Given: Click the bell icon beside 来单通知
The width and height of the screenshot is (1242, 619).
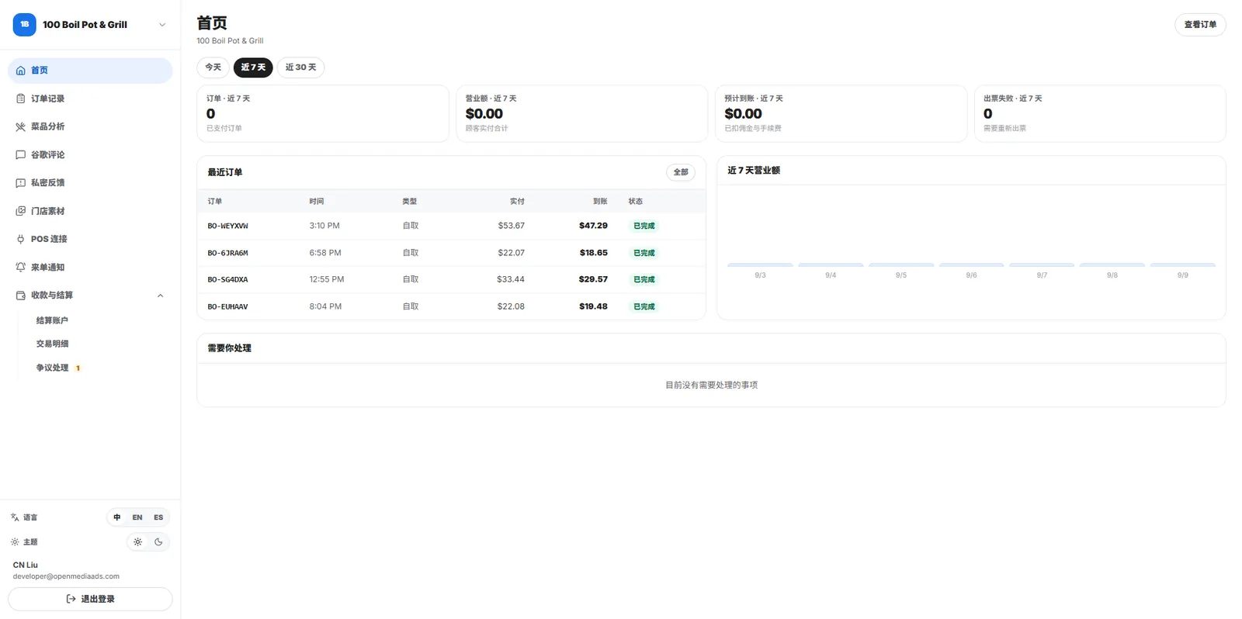Looking at the screenshot, I should point(21,267).
